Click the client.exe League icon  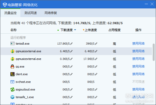(x=12, y=74)
